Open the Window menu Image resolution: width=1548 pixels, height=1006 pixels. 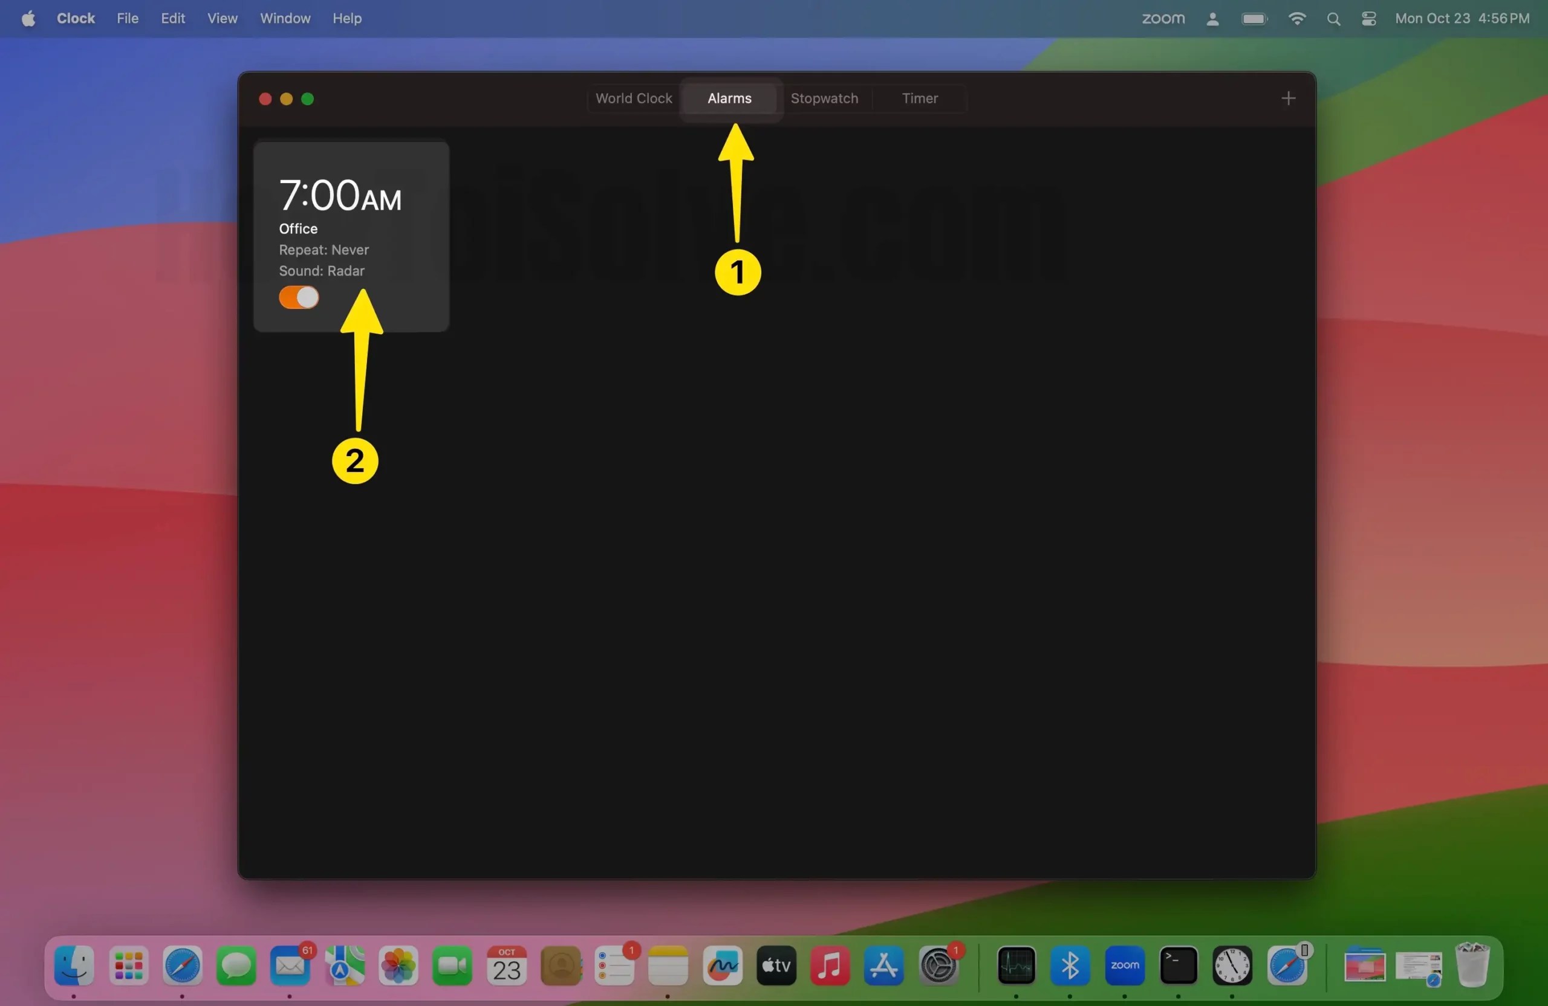(285, 18)
